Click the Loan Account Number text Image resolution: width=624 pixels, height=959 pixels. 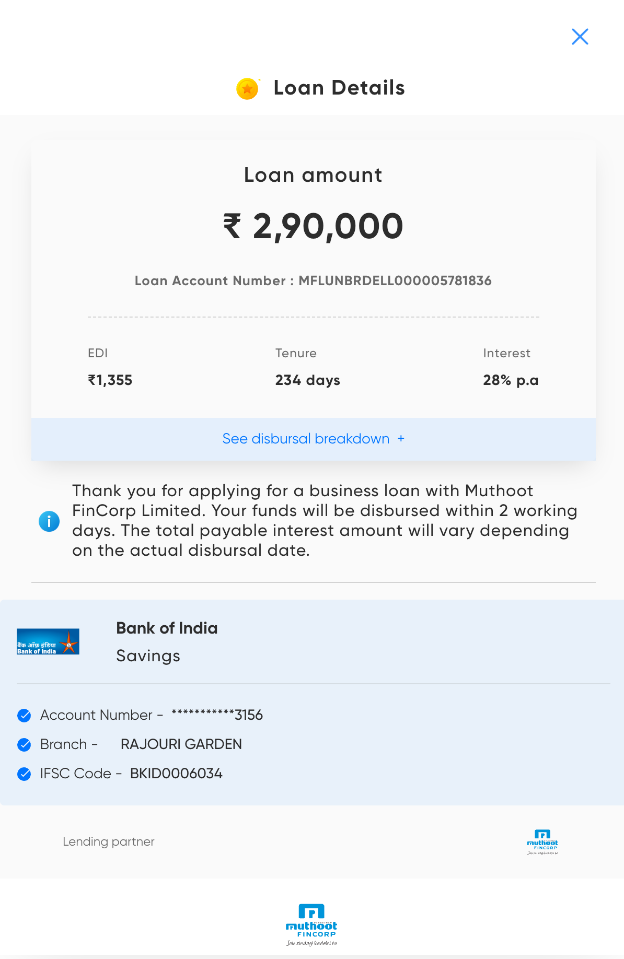tap(313, 281)
